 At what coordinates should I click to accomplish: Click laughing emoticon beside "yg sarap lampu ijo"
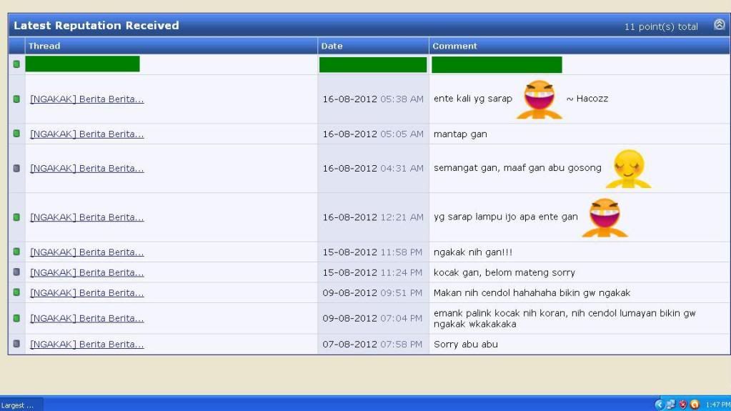pos(605,217)
